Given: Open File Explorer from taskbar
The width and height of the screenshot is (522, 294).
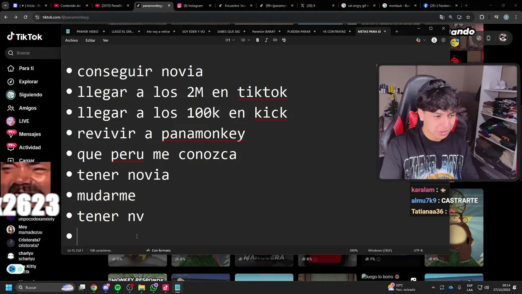Looking at the screenshot, I should 142,287.
